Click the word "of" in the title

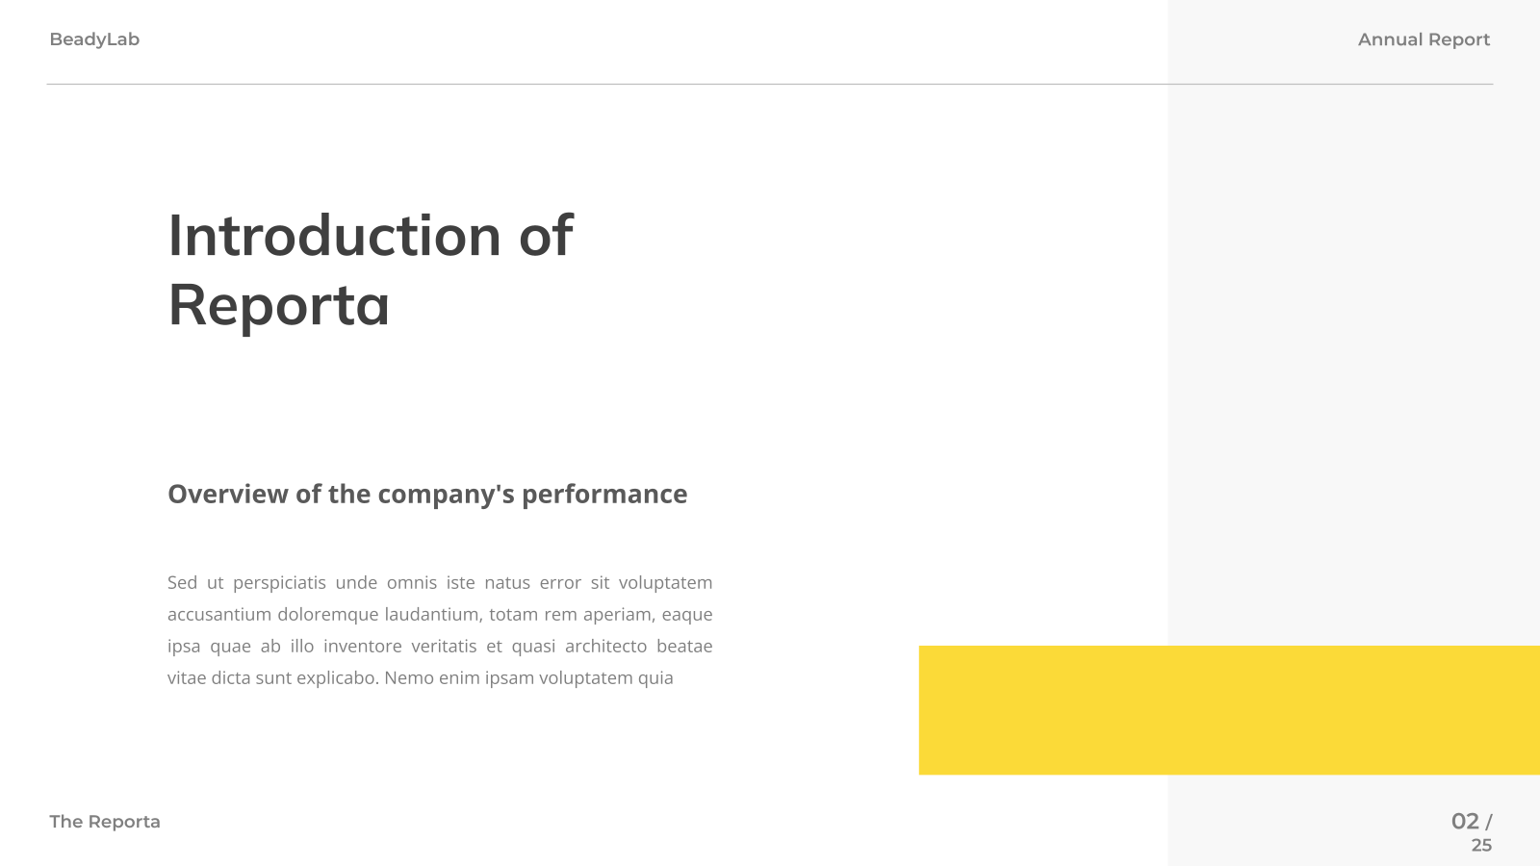(x=546, y=236)
